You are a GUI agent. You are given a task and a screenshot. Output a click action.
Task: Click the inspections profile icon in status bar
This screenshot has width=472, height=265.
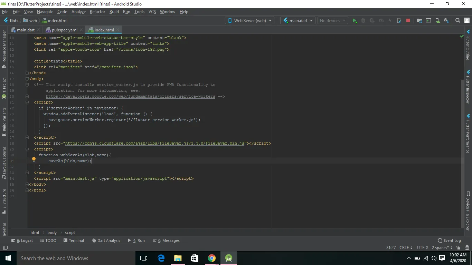click(x=466, y=248)
